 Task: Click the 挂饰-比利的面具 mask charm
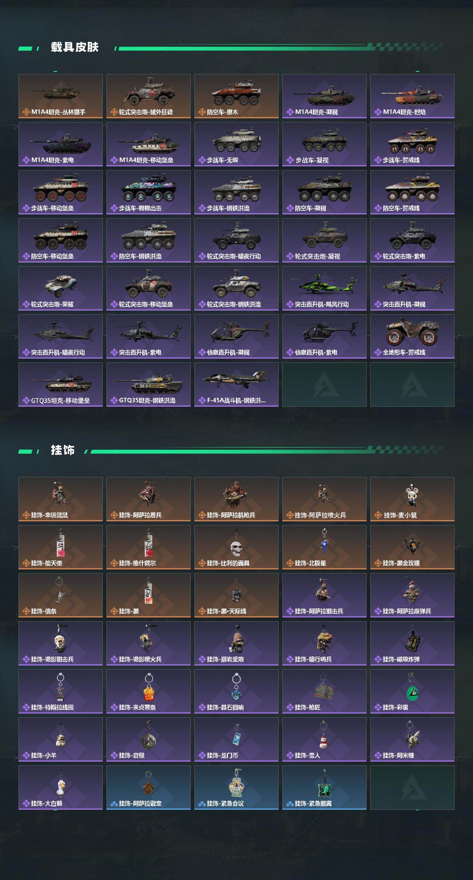tap(236, 547)
